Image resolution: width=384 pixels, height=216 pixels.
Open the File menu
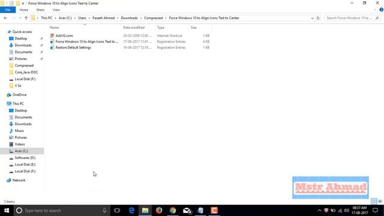pyautogui.click(x=8, y=10)
